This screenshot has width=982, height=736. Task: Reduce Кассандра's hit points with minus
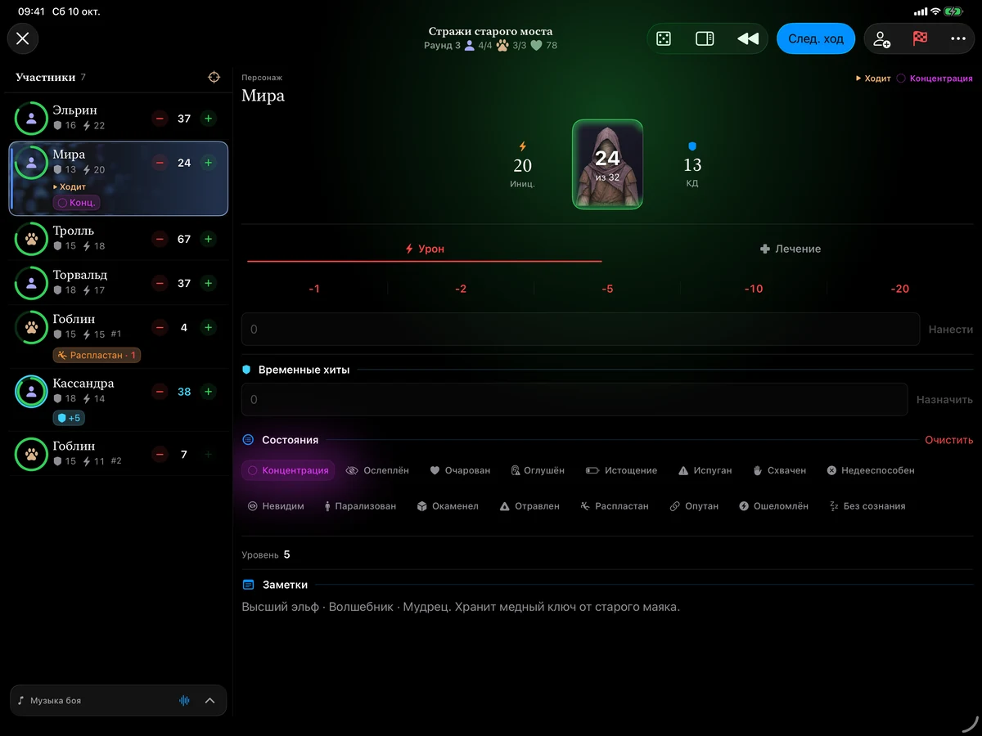pyautogui.click(x=160, y=392)
